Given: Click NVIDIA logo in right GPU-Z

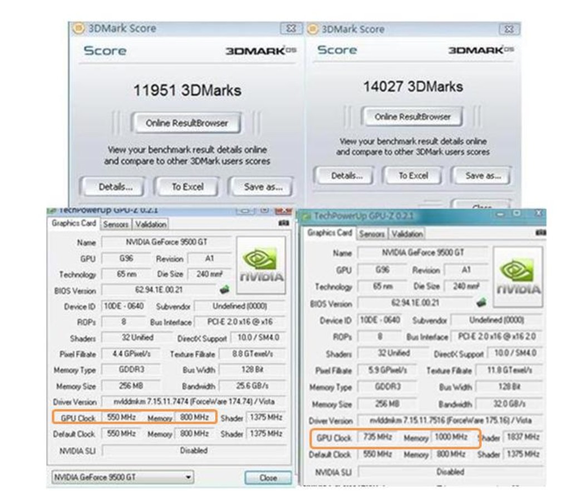Looking at the screenshot, I should click(x=518, y=277).
